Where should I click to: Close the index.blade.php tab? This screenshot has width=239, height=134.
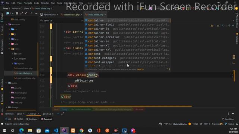(105, 15)
